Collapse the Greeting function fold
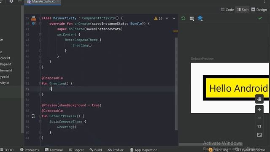This screenshot has height=152, width=270. pyautogui.click(x=40, y=84)
